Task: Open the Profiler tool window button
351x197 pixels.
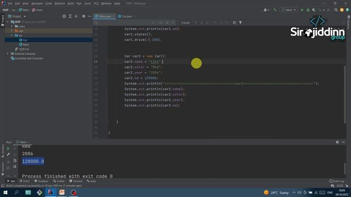Action: [x=59, y=181]
